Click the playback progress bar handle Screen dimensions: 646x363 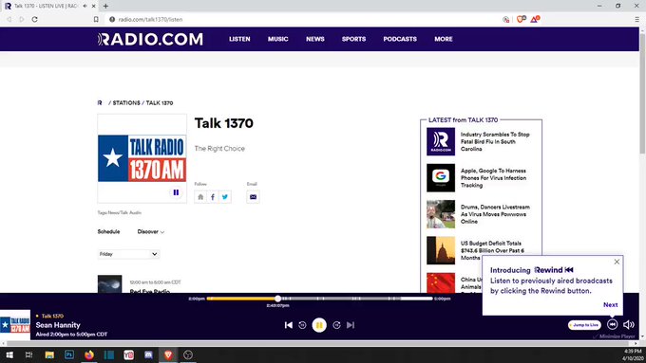[x=277, y=299]
